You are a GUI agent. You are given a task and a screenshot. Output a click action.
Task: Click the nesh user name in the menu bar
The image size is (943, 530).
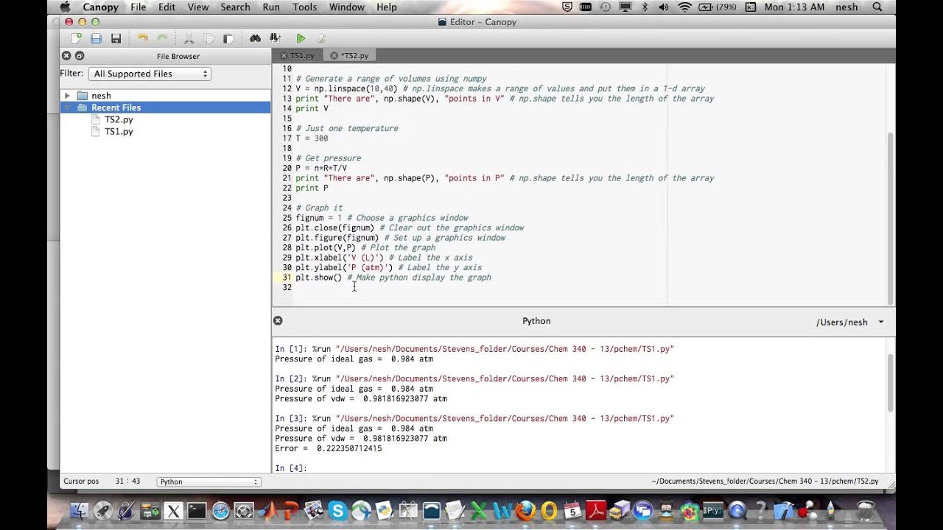846,7
